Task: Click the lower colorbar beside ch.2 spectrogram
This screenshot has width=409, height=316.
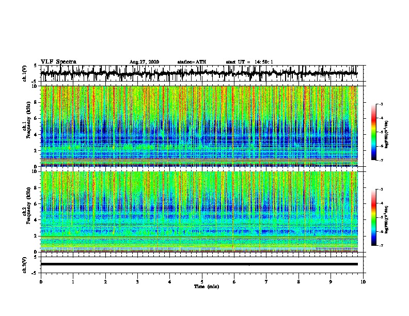Action: click(x=374, y=217)
